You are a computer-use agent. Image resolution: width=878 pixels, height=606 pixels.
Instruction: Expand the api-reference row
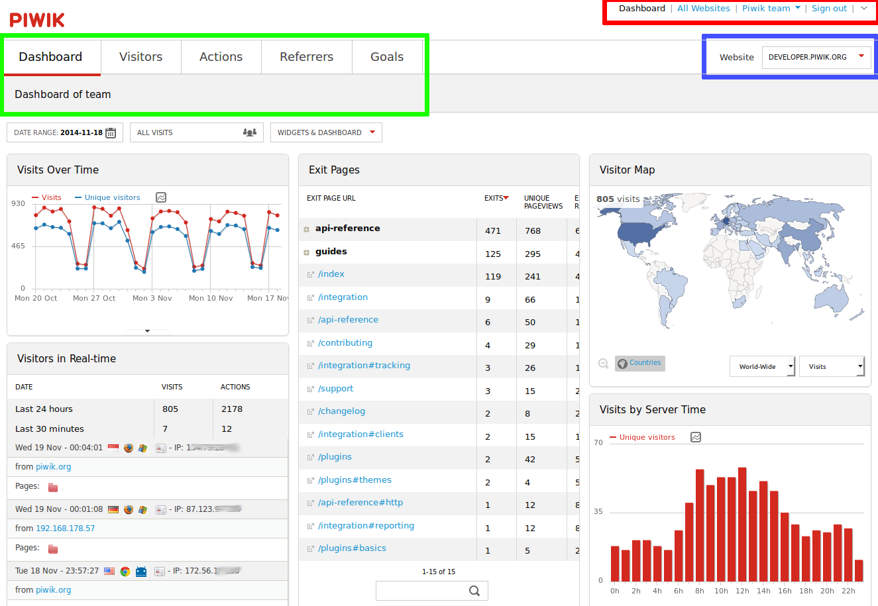tap(307, 229)
